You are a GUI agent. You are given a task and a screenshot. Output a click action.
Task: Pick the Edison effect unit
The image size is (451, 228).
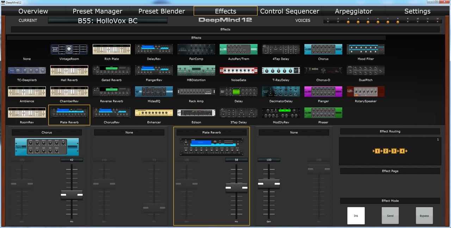(x=196, y=113)
